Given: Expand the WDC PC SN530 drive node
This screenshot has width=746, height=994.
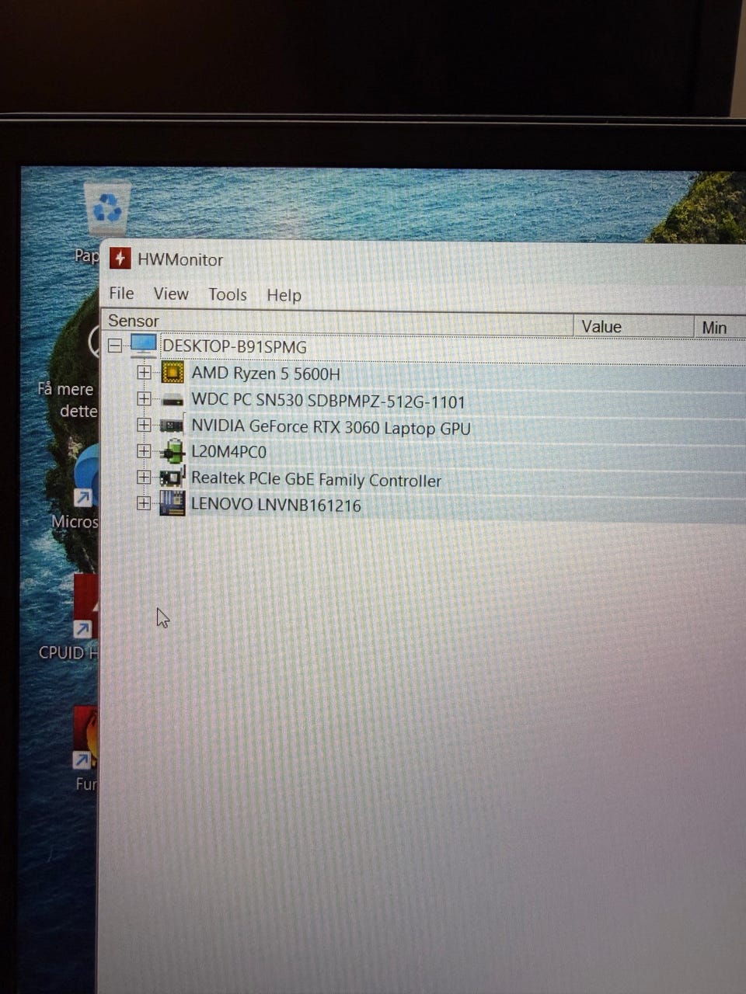Looking at the screenshot, I should tap(144, 398).
